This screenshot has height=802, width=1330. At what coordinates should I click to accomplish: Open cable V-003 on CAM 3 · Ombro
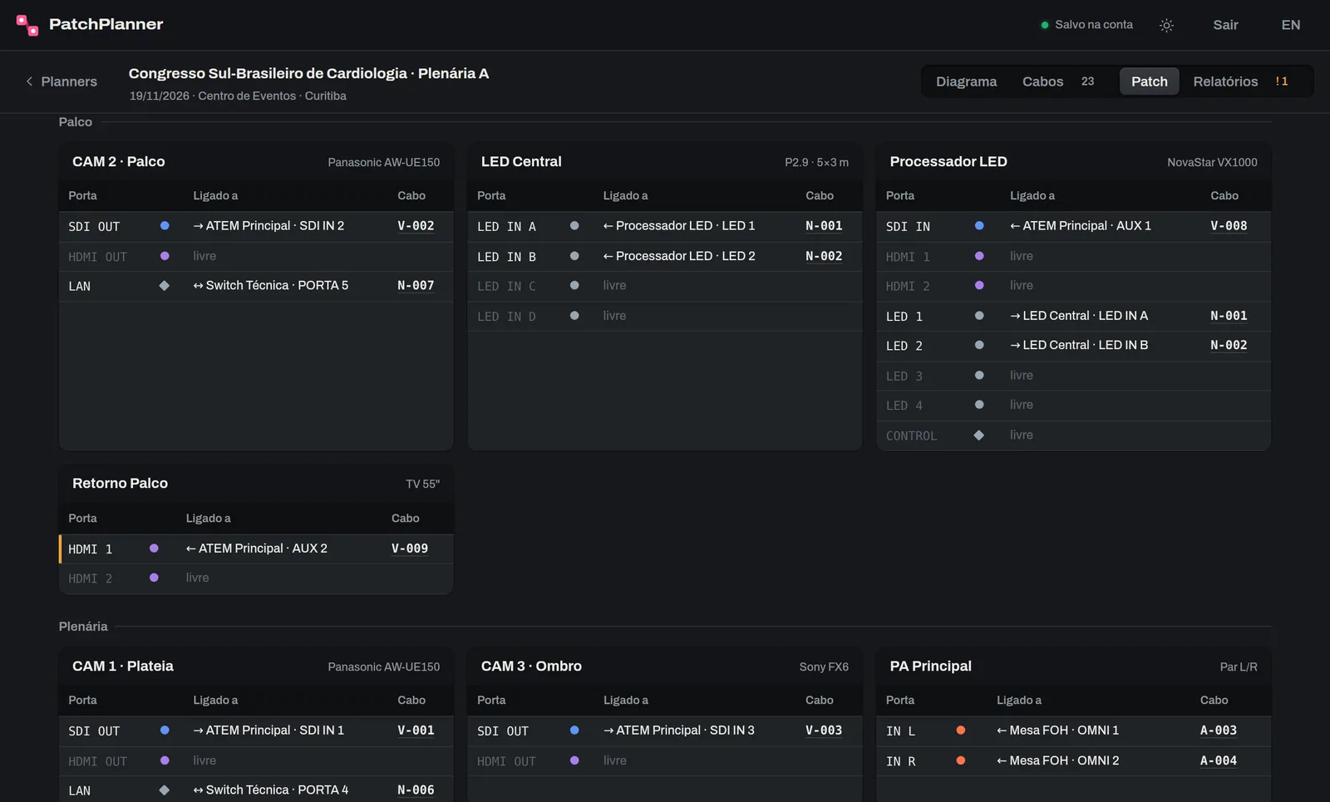[x=824, y=731]
